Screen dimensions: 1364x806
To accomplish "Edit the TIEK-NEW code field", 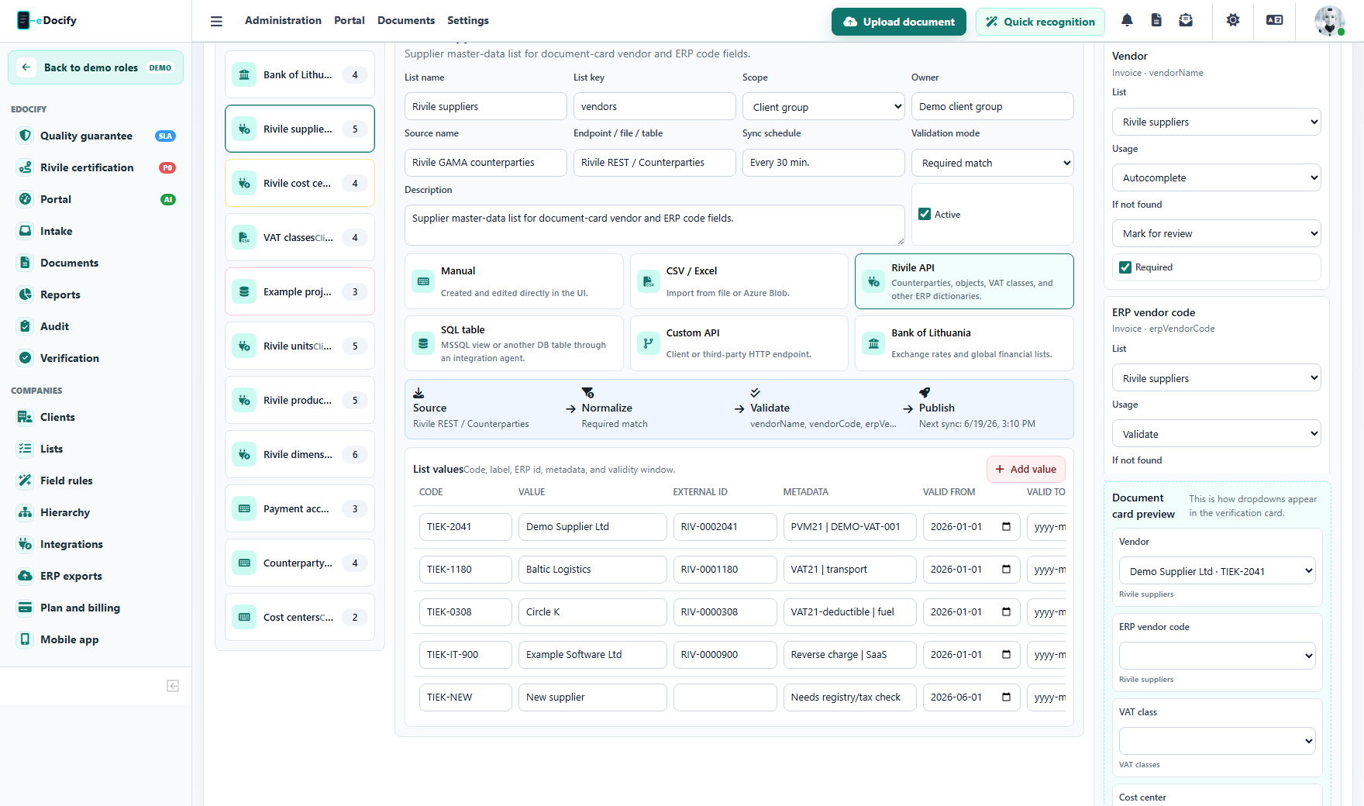I will pos(466,697).
